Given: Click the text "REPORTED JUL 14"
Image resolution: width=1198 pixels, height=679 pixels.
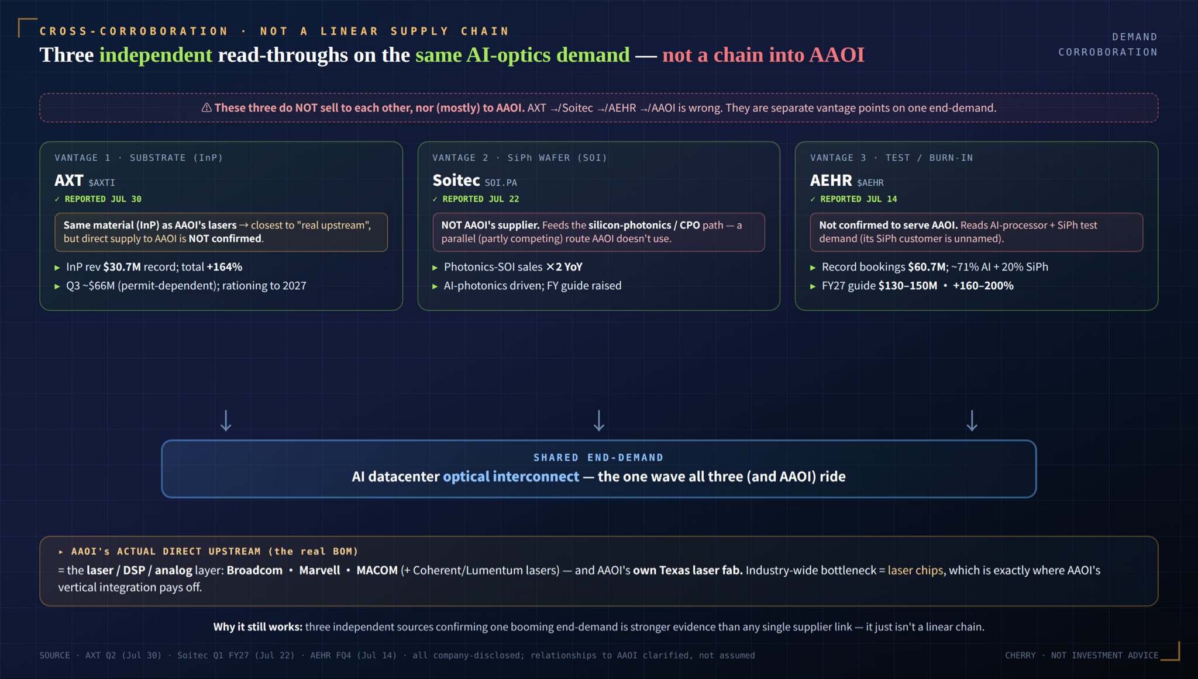Looking at the screenshot, I should (859, 199).
